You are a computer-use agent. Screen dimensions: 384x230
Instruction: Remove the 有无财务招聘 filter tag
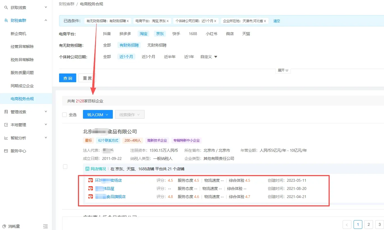coord(128,21)
